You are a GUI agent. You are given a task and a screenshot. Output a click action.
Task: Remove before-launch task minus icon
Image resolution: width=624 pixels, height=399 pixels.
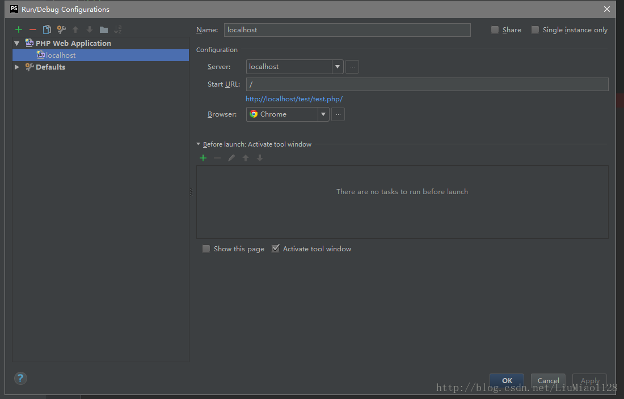click(217, 158)
